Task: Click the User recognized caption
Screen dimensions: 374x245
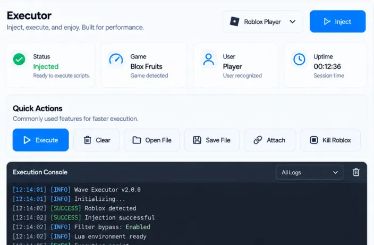Action: click(242, 75)
